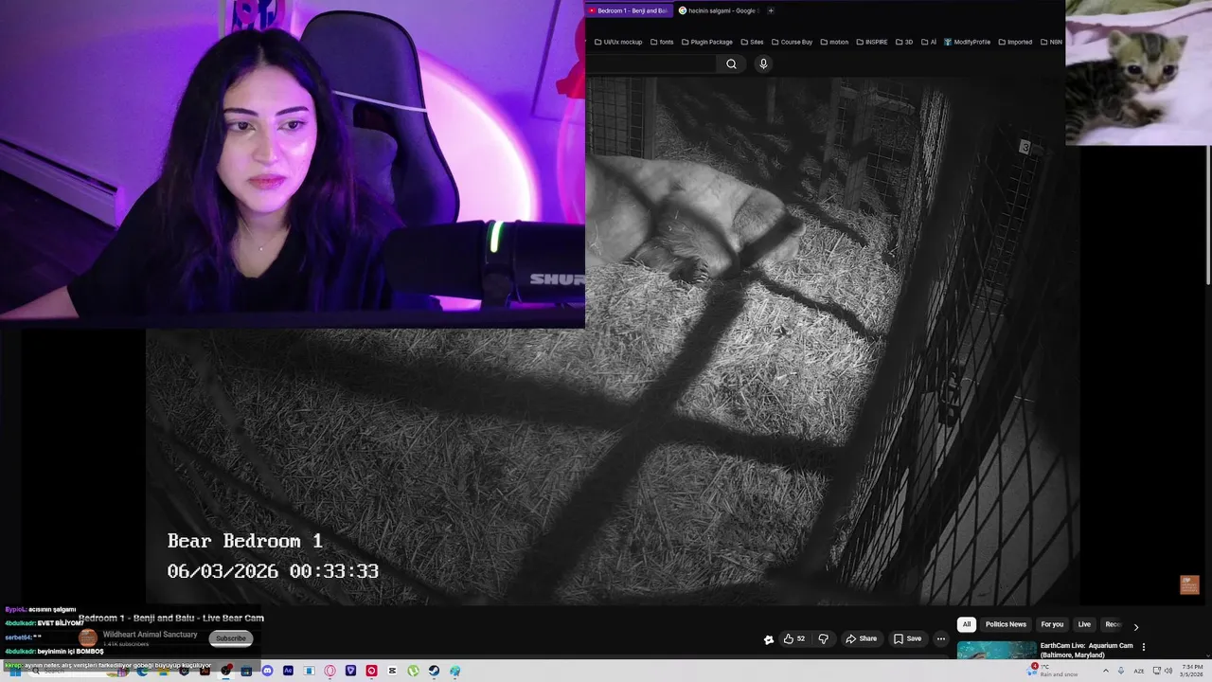Viewport: 1212px width, 682px height.
Task: Open the volume speaker tray icon
Action: tap(1168, 671)
